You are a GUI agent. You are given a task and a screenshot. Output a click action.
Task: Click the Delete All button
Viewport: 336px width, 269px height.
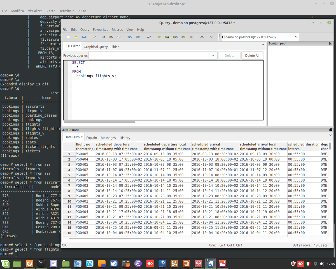[x=252, y=55]
